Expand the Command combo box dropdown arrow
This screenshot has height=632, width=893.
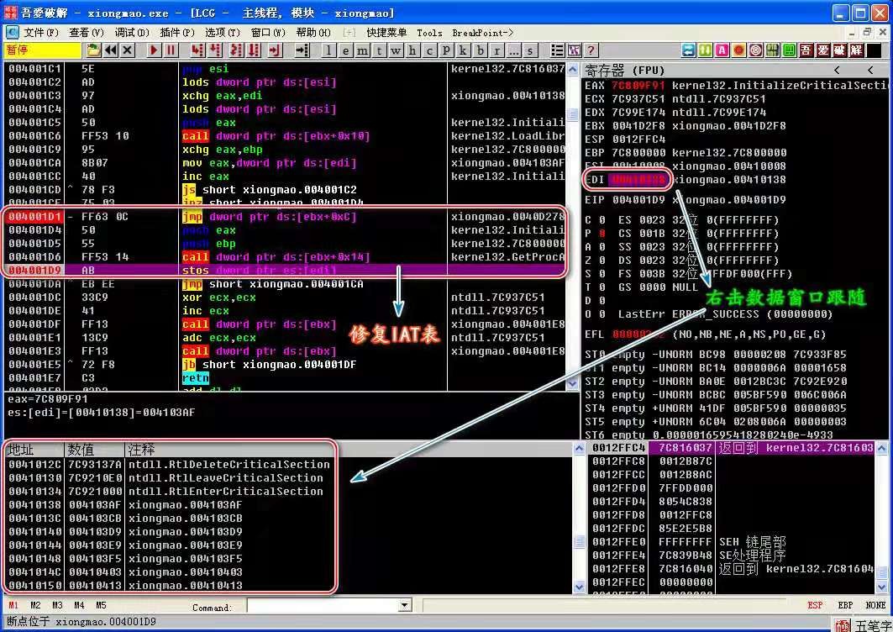click(404, 605)
